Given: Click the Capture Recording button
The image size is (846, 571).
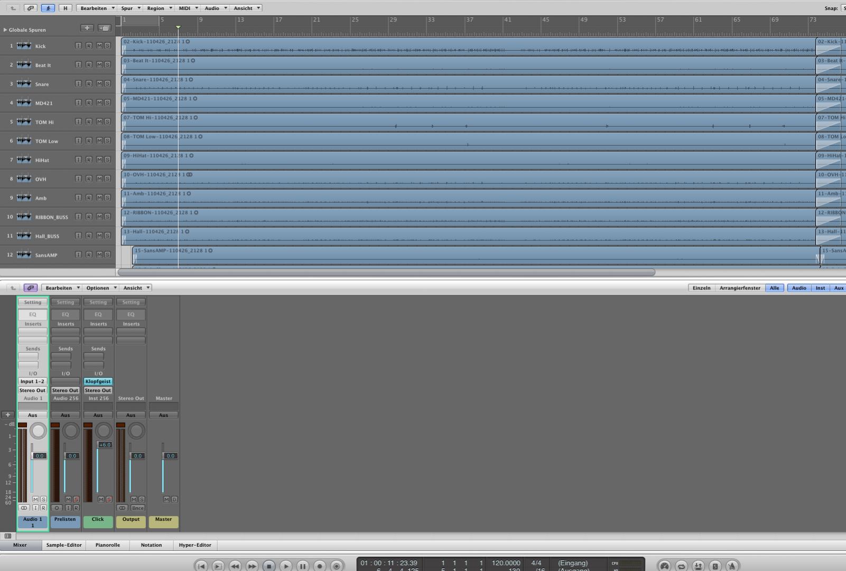Looking at the screenshot, I should tap(337, 566).
